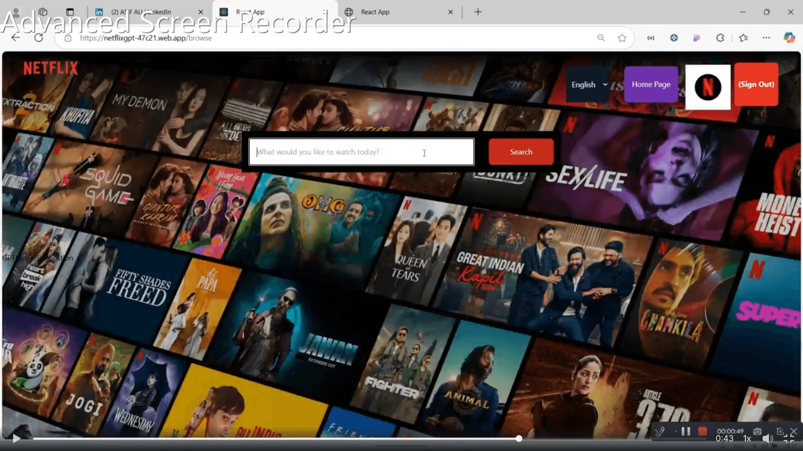This screenshot has height=451, width=803.
Task: Open a new browser tab with plus
Action: 478,12
